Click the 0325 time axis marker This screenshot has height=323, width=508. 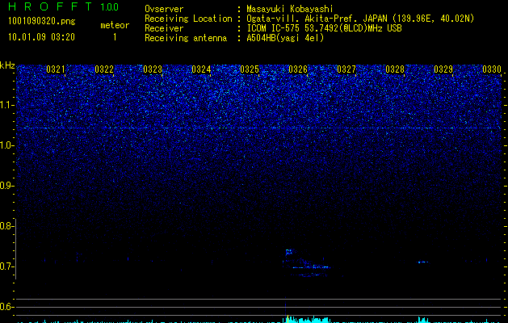(249, 69)
